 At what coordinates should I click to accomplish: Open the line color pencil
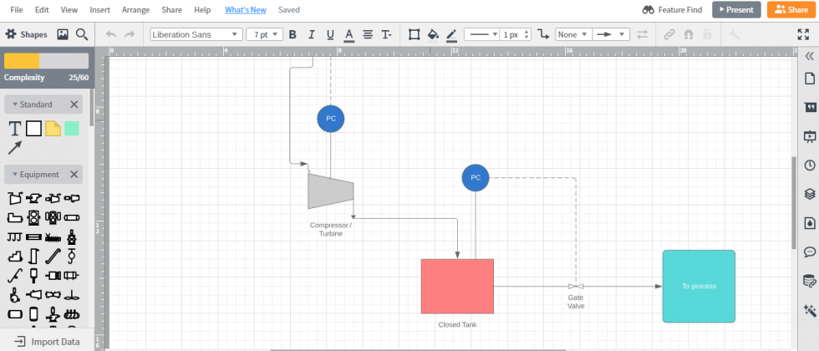point(452,35)
